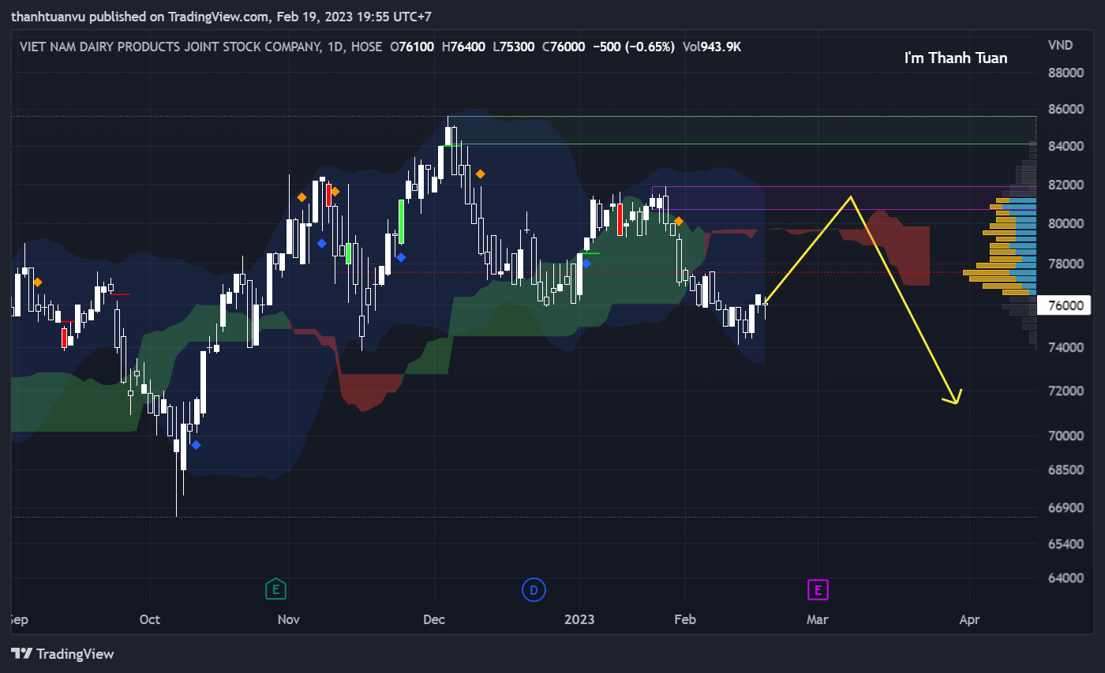Click the 78000 price axis label
This screenshot has width=1105, height=673.
(1065, 264)
